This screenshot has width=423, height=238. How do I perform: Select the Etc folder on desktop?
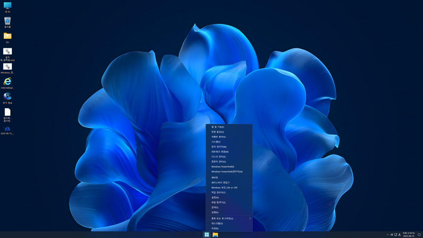[x=7, y=38]
